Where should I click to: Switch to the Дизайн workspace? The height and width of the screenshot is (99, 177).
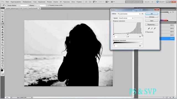(147, 2)
